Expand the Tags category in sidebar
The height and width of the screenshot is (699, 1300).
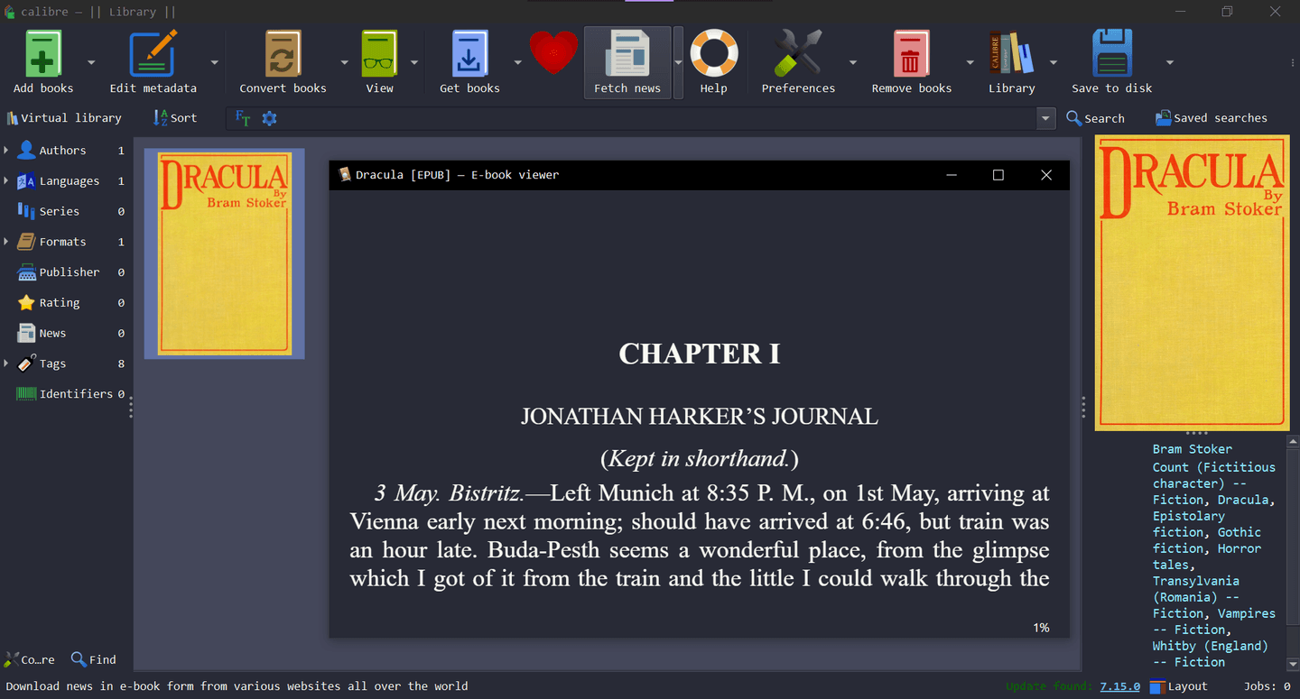click(6, 363)
